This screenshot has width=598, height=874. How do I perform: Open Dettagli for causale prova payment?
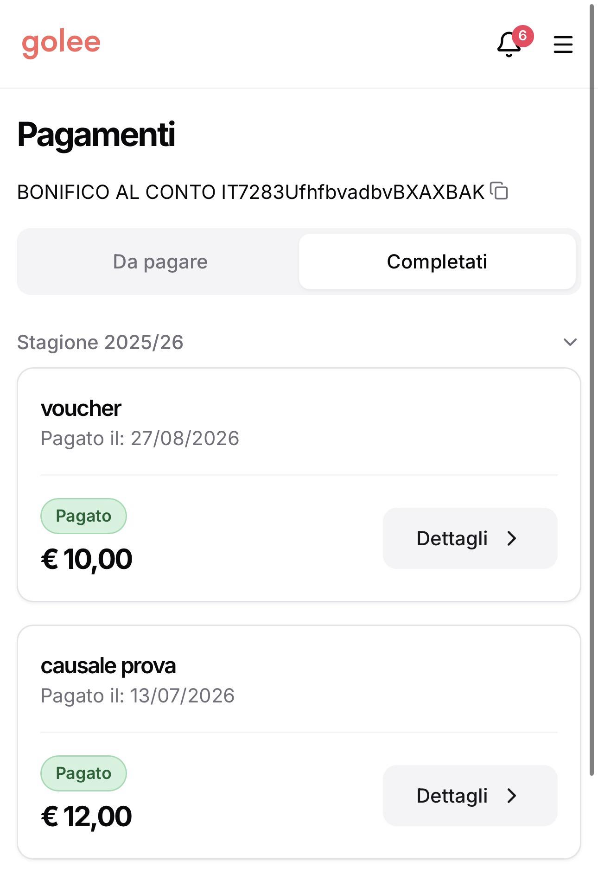(x=470, y=796)
